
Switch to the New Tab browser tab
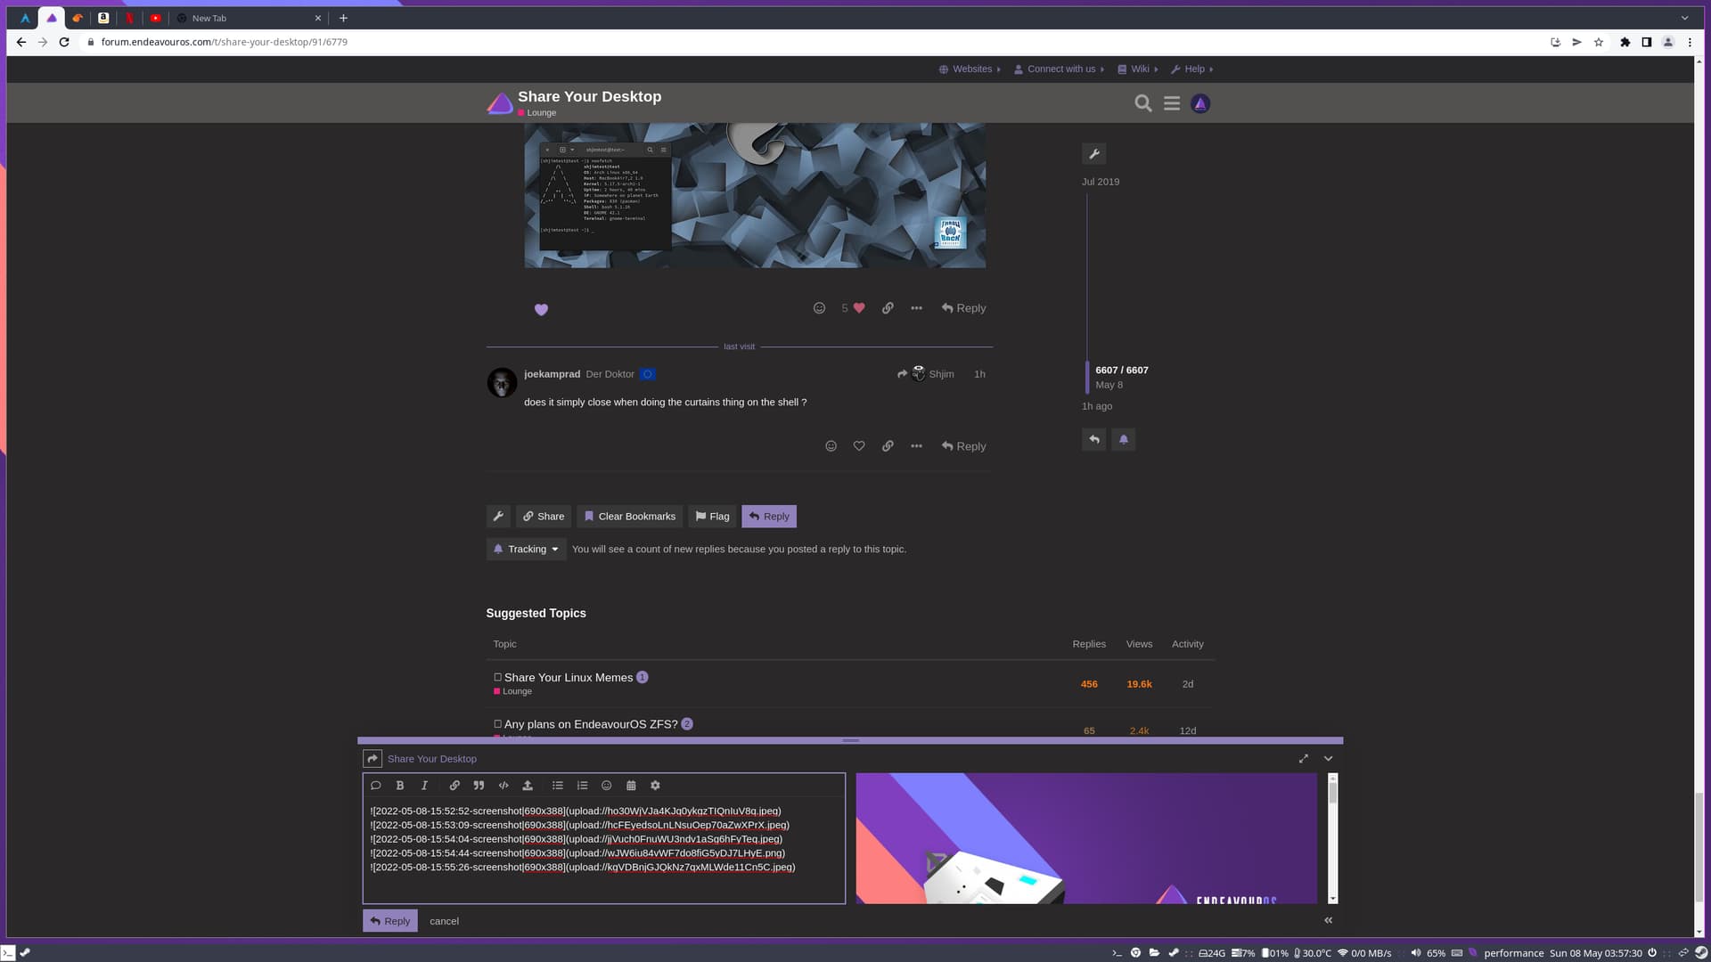click(x=250, y=18)
